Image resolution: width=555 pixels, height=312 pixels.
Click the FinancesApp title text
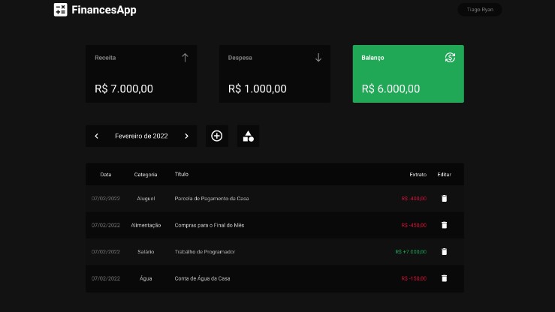pyautogui.click(x=104, y=10)
